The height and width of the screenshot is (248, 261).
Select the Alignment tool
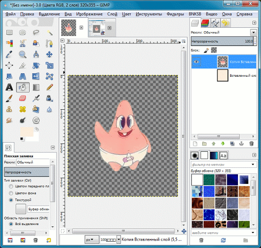pos(9,65)
